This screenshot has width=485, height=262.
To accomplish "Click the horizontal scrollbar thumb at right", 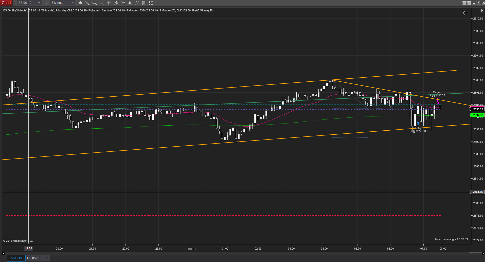I will (x=475, y=253).
